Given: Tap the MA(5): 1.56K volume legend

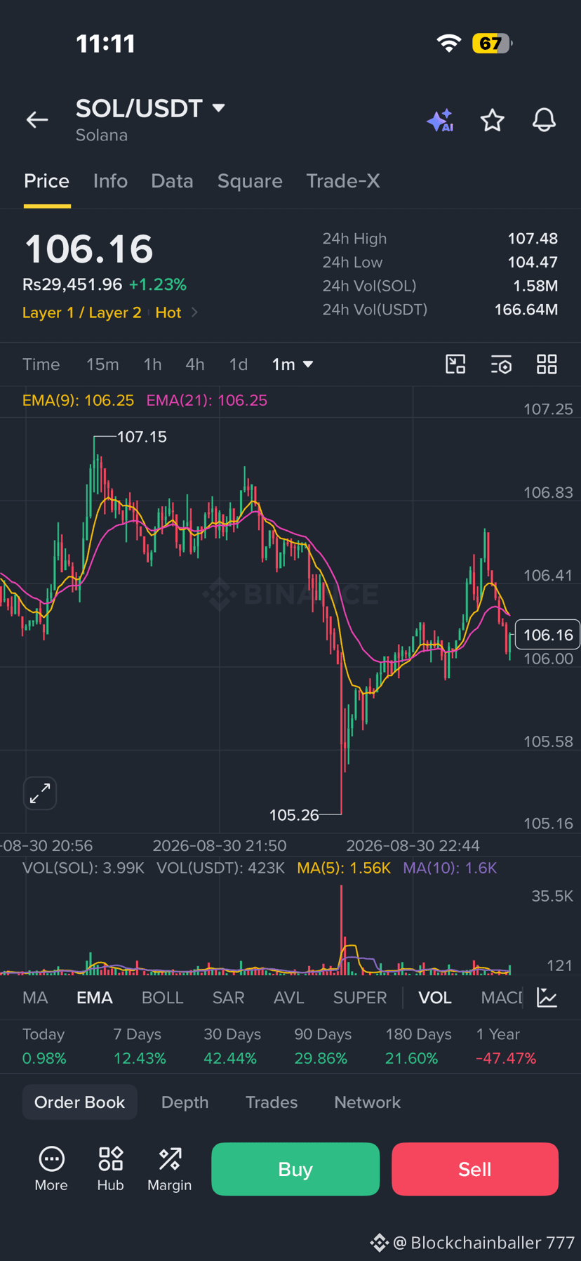Looking at the screenshot, I should (x=344, y=868).
